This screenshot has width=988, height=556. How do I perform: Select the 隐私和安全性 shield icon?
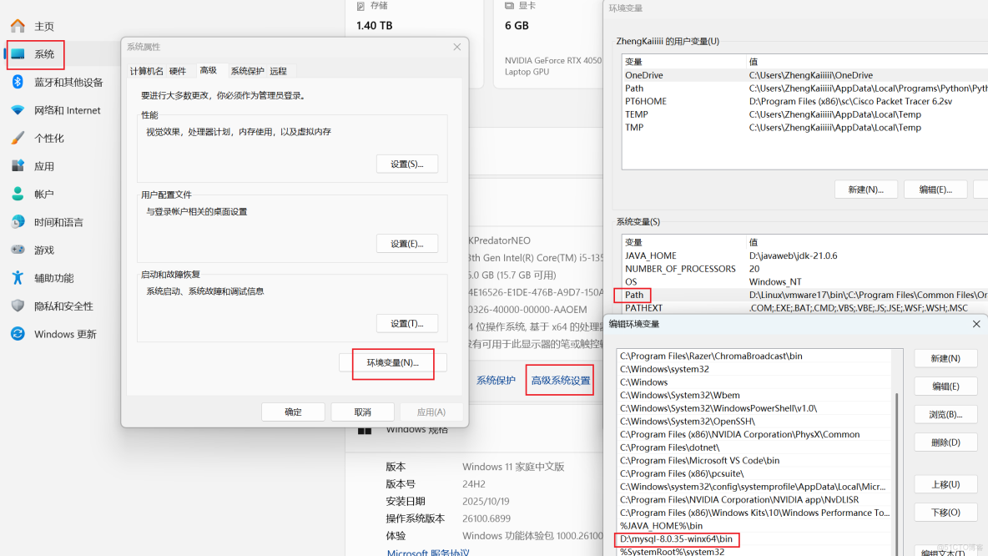pyautogui.click(x=19, y=305)
